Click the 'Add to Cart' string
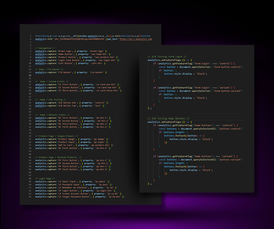The height and width of the screenshot is (229, 274). (x=67, y=145)
